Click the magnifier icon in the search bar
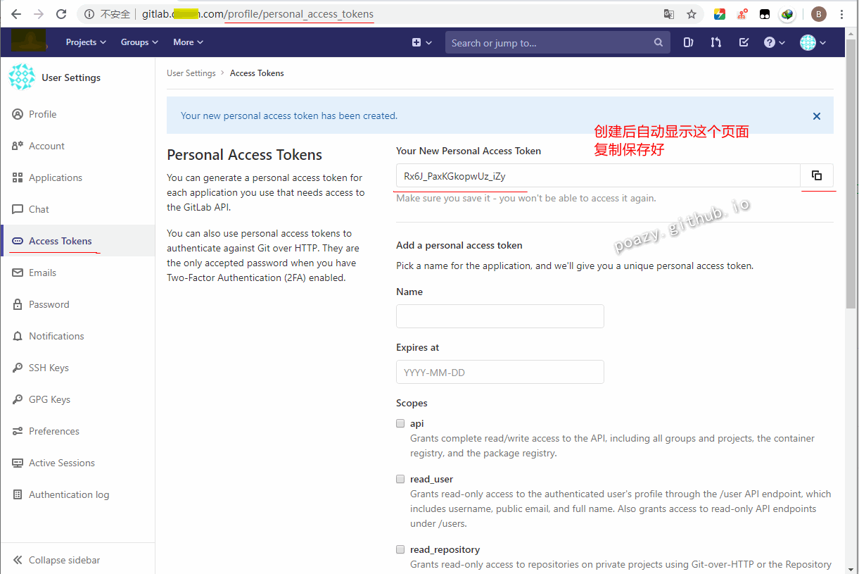 coord(658,42)
